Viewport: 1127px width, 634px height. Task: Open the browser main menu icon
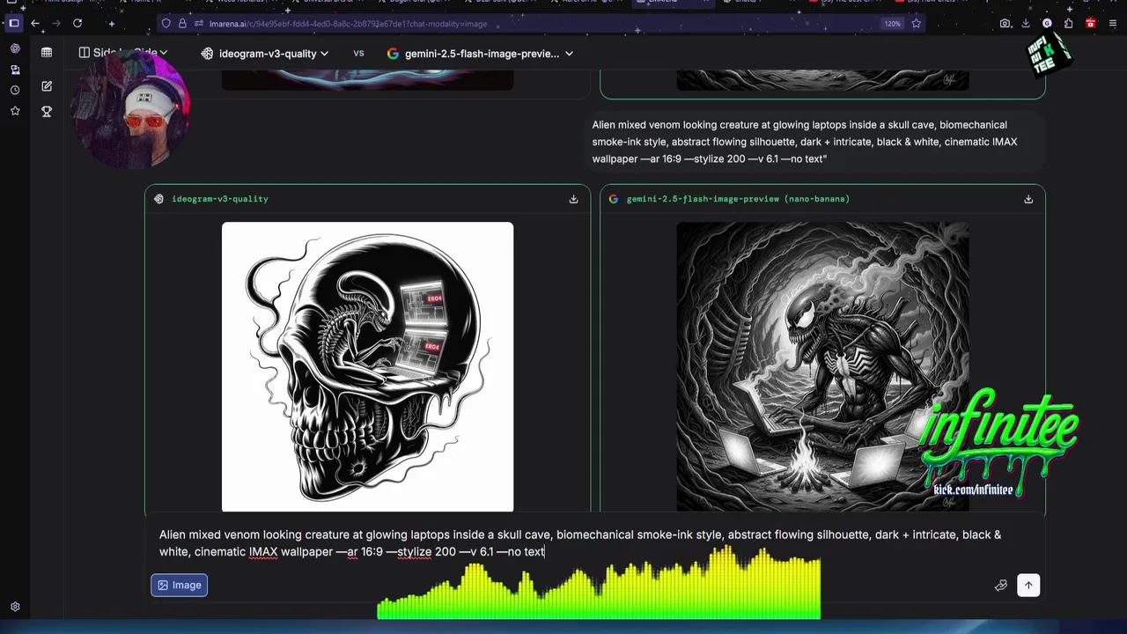point(1112,24)
